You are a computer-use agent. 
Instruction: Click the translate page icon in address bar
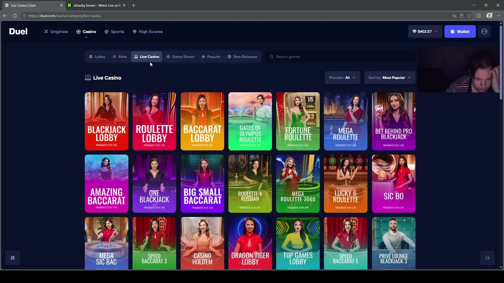454,16
